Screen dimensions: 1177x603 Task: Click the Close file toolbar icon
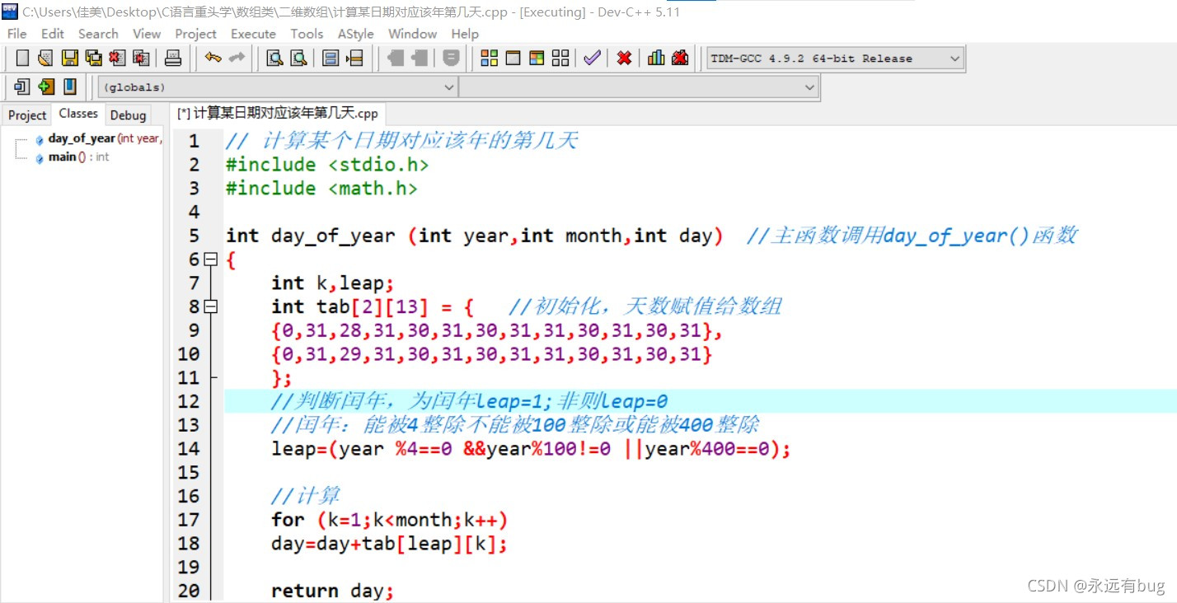pos(117,58)
